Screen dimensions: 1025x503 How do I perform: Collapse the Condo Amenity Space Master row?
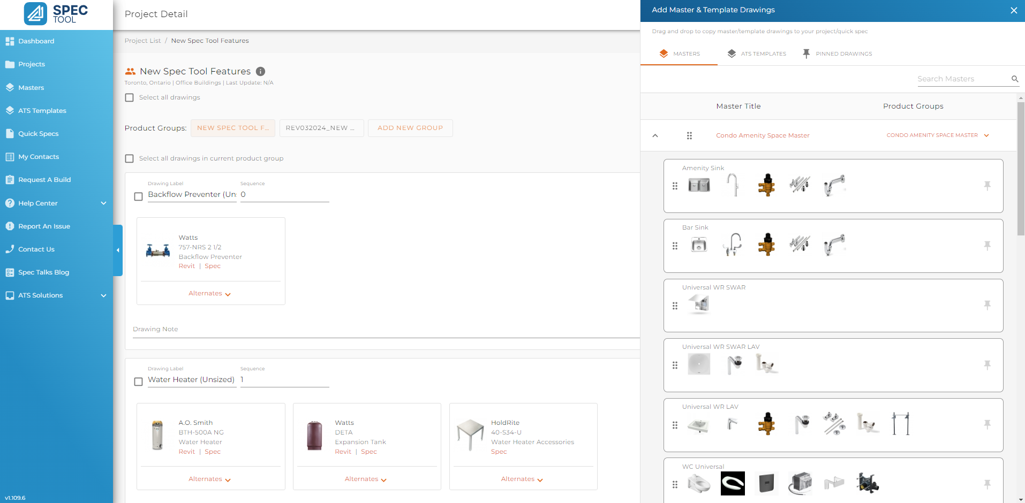tap(655, 136)
